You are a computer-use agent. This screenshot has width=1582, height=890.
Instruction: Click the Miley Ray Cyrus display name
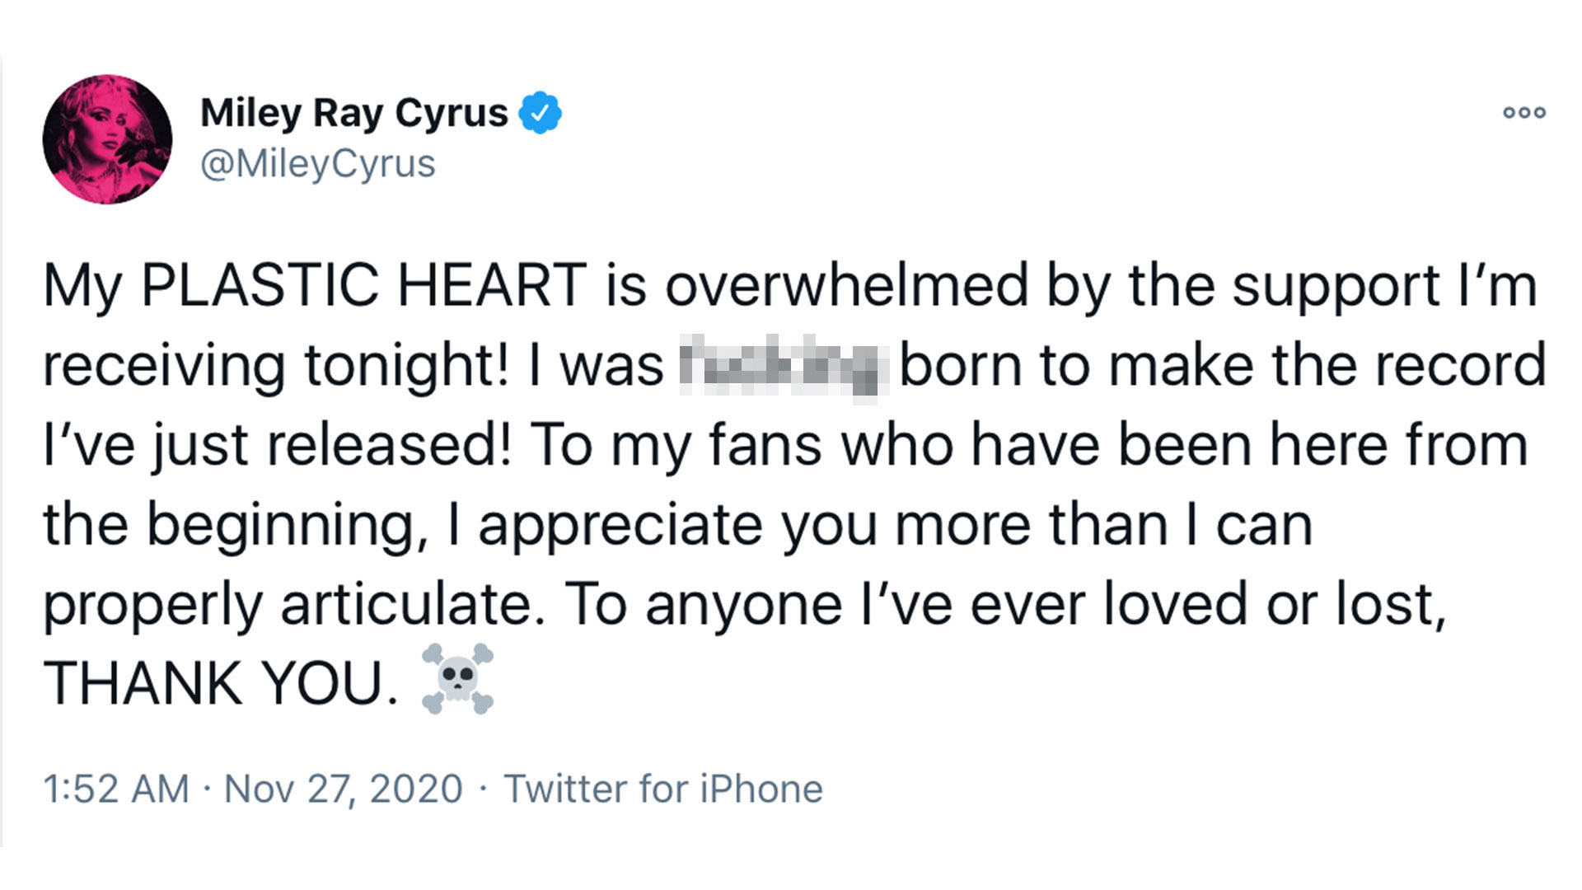click(353, 112)
